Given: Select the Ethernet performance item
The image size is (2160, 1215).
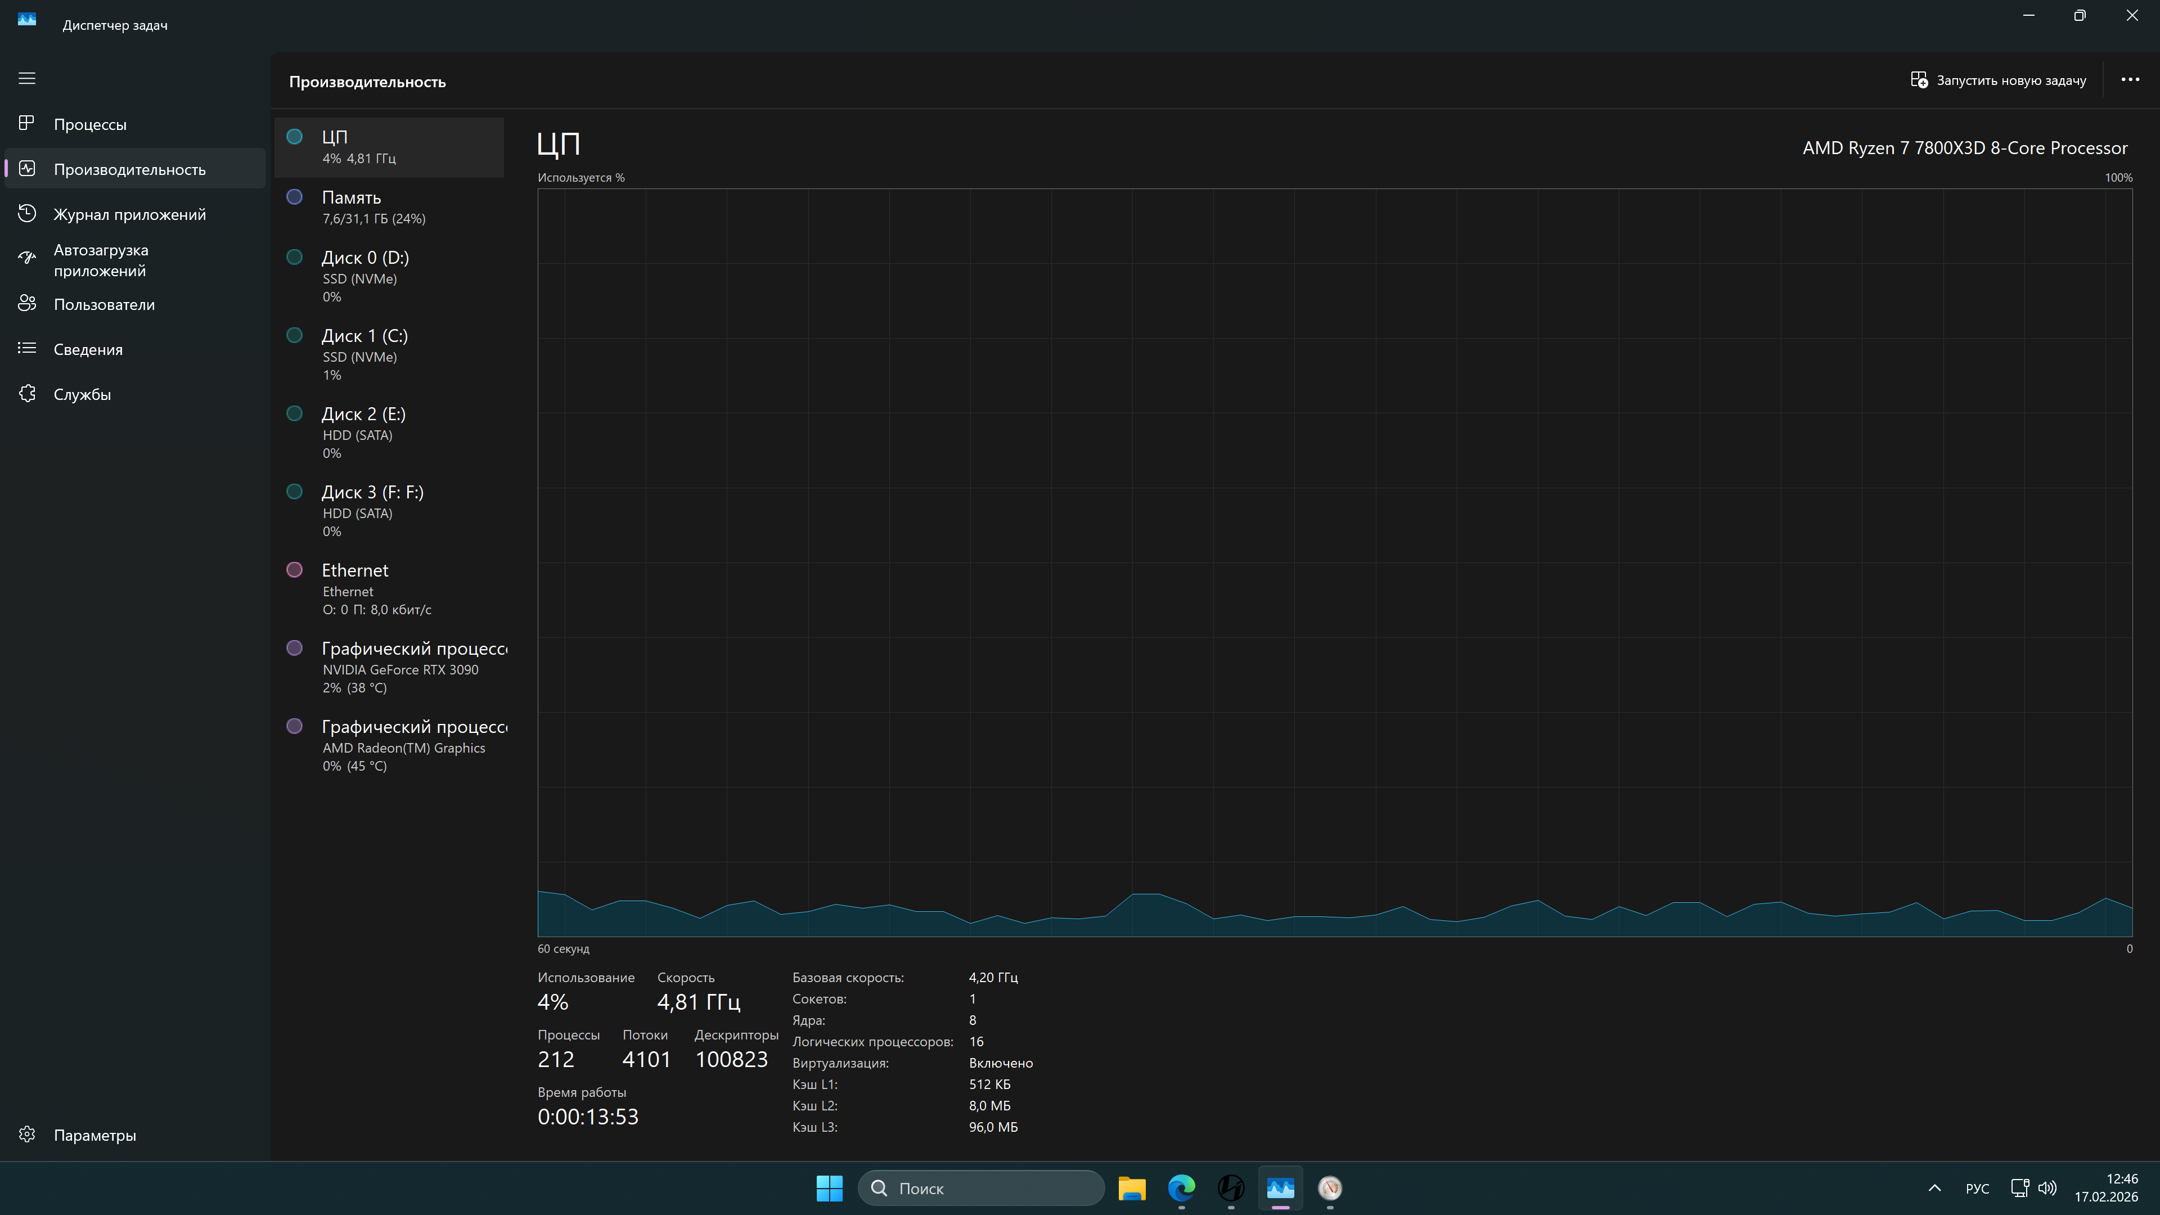Looking at the screenshot, I should coord(389,588).
